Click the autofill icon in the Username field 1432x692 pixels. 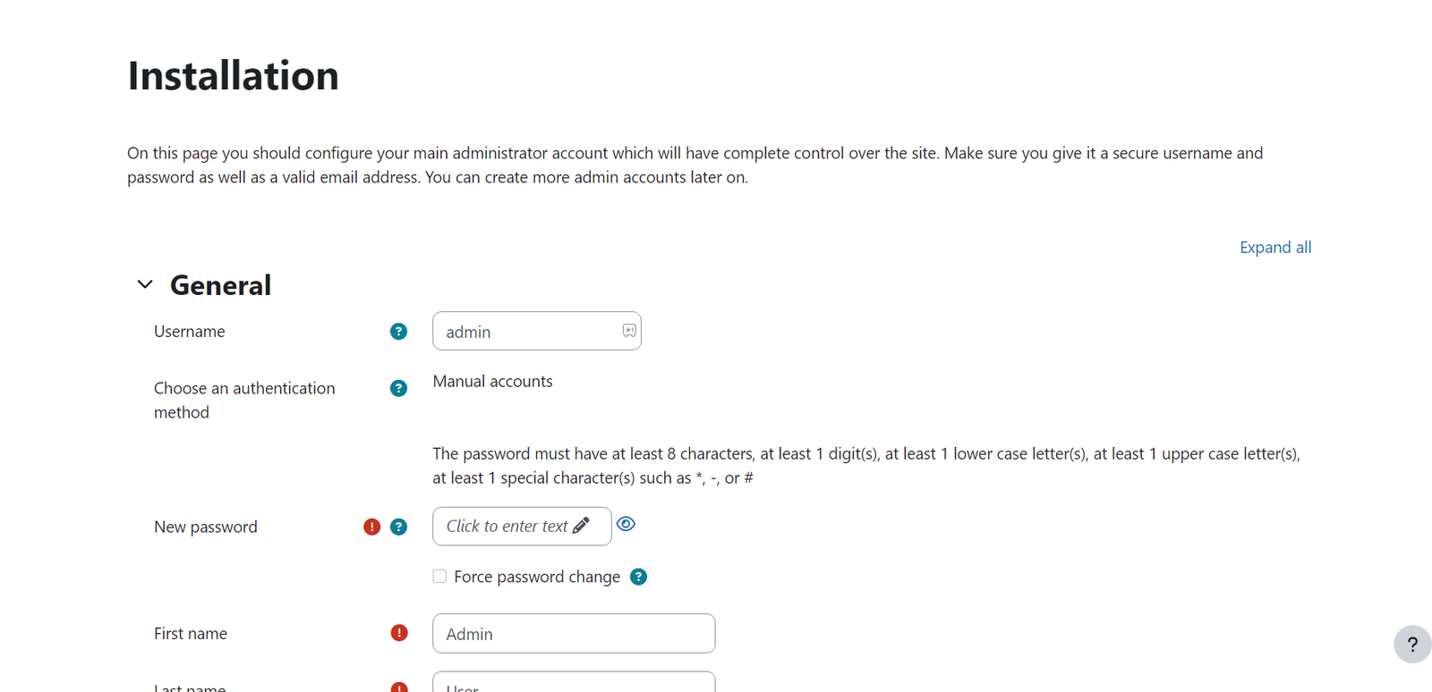629,331
